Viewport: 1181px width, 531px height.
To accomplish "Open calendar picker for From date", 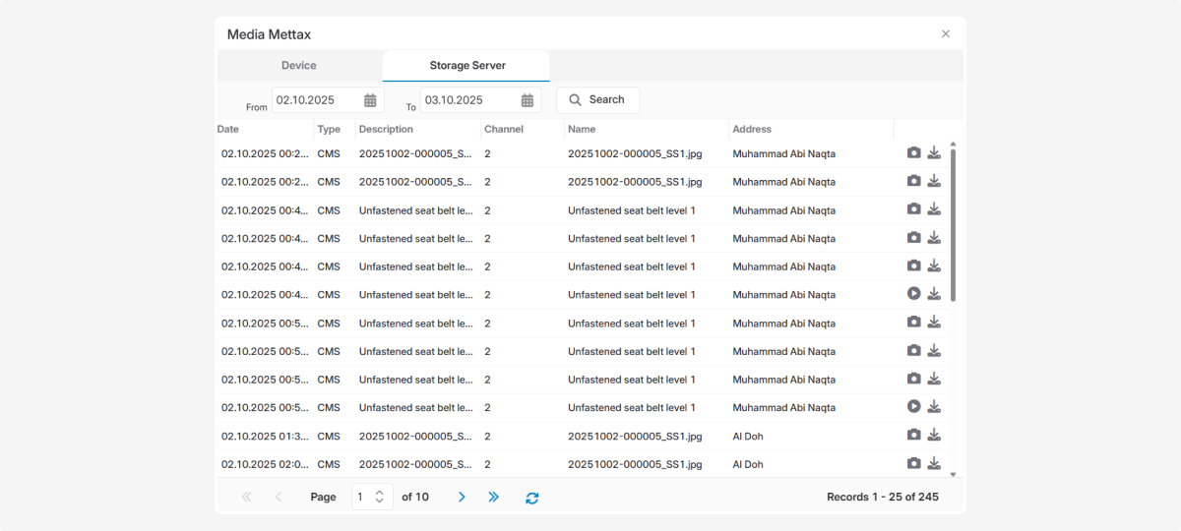I will 370,100.
